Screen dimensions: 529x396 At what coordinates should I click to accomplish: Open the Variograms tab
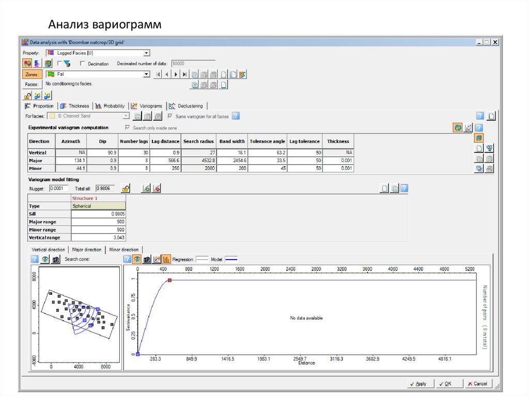point(147,106)
